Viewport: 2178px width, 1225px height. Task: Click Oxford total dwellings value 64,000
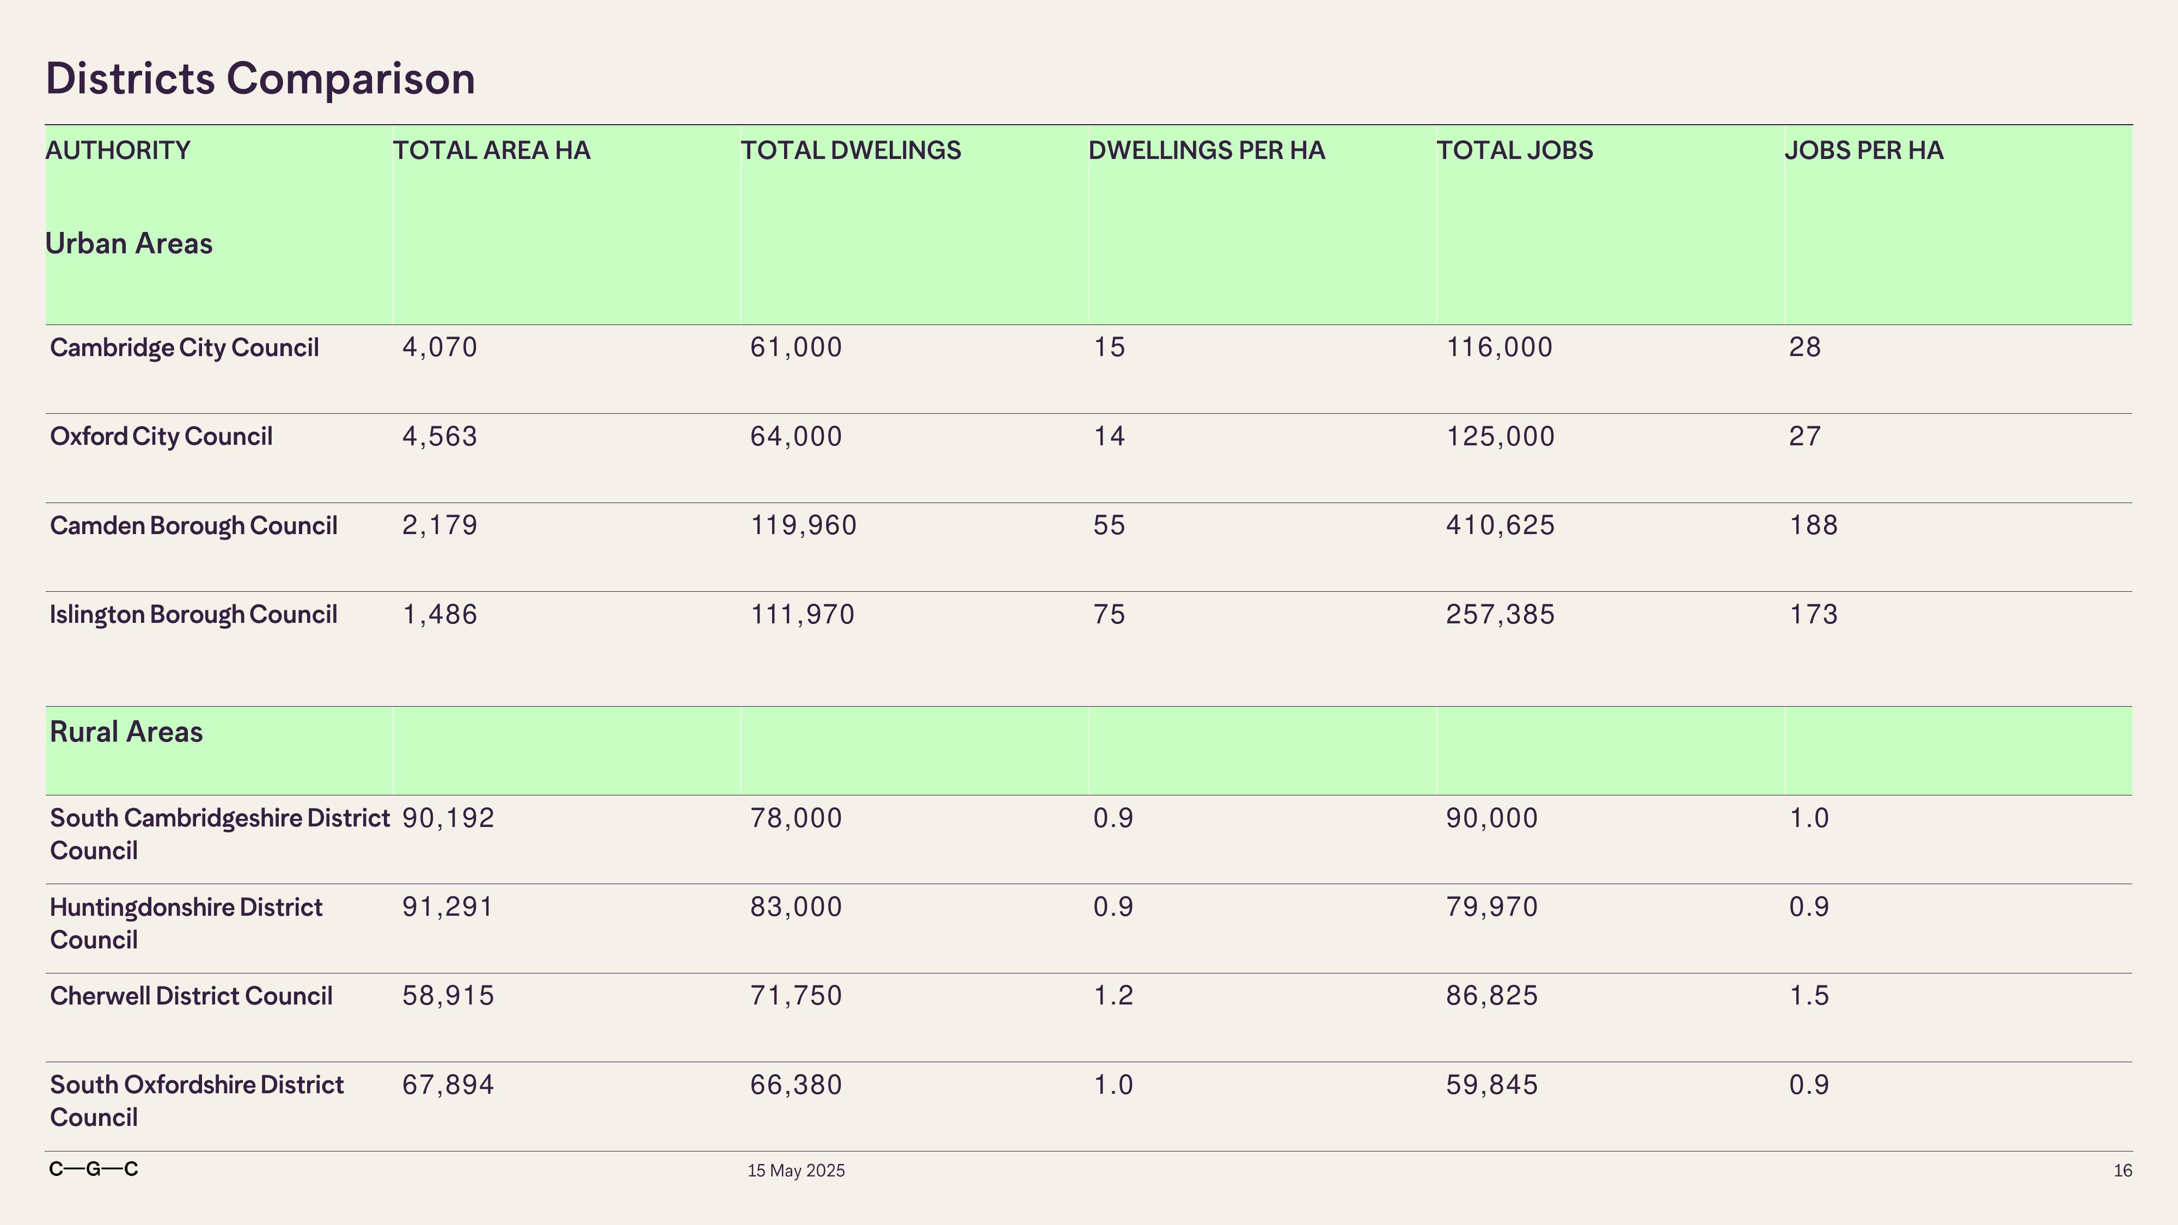(x=797, y=437)
